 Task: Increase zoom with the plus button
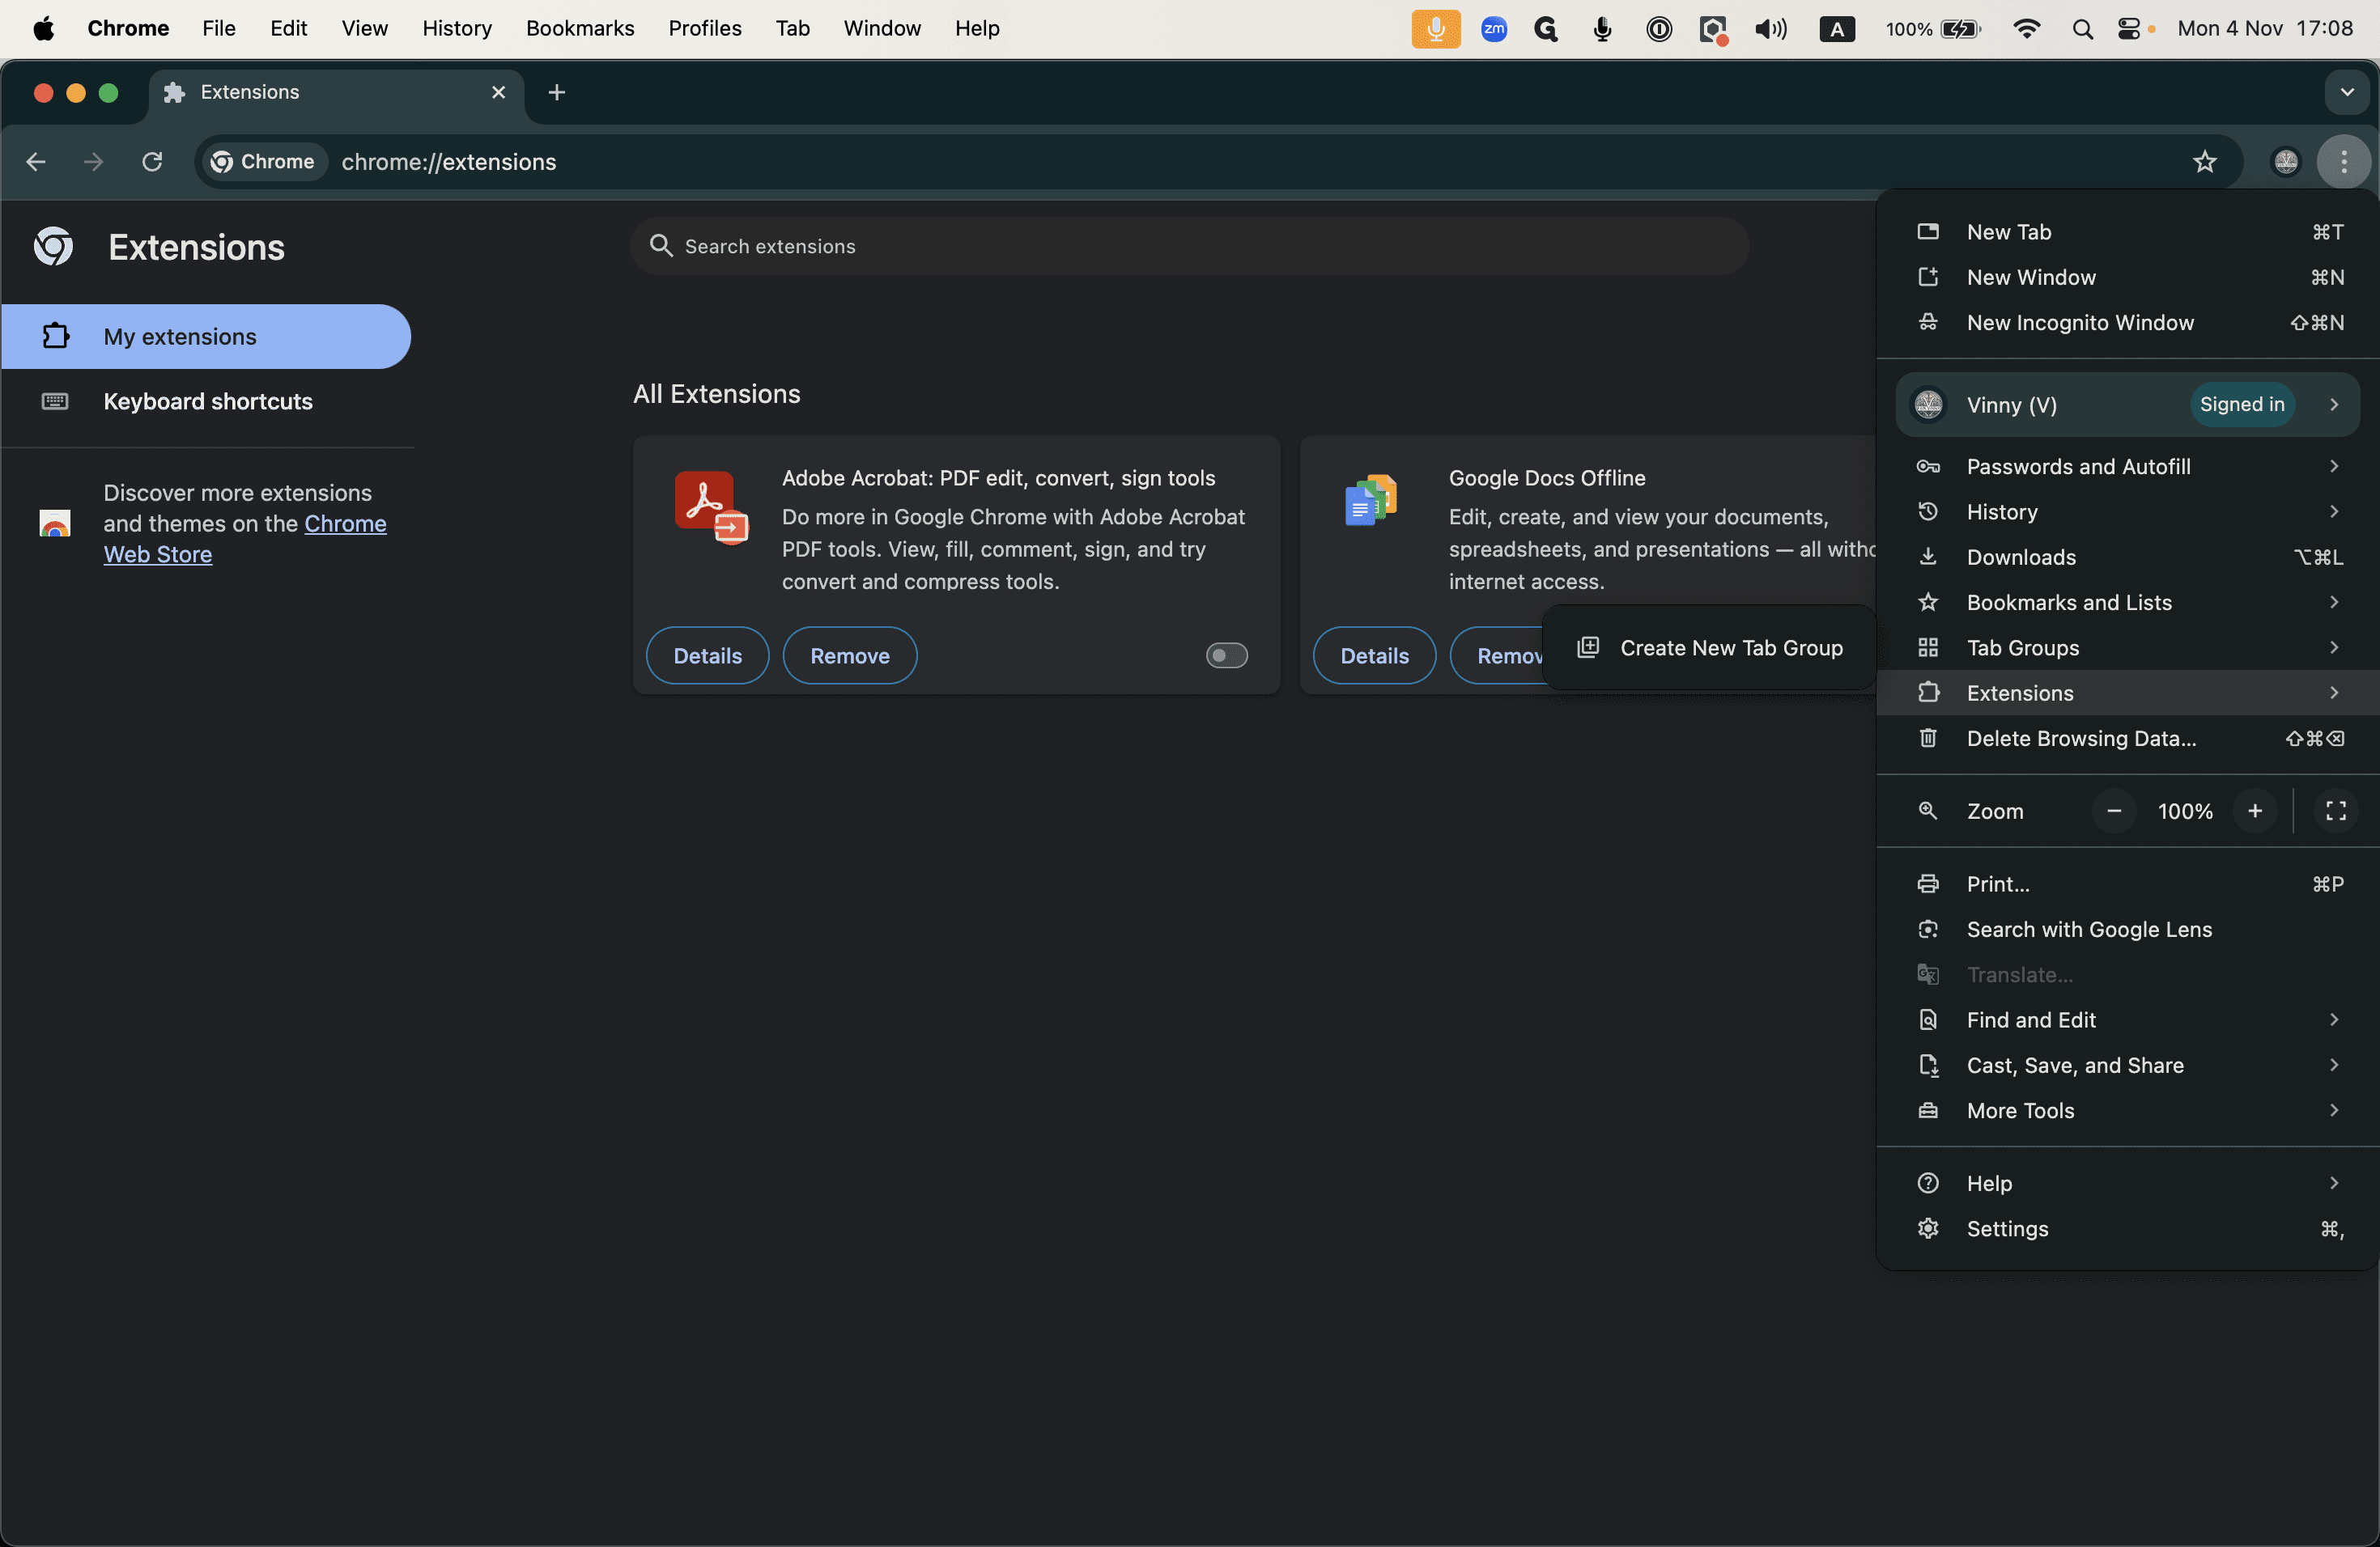2255,811
